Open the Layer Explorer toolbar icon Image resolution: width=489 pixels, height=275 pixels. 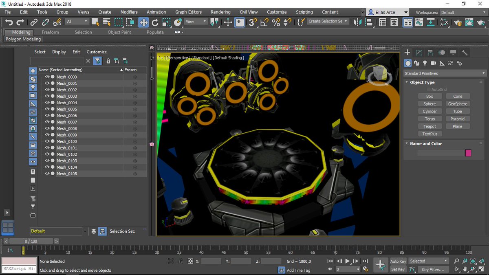[394, 23]
